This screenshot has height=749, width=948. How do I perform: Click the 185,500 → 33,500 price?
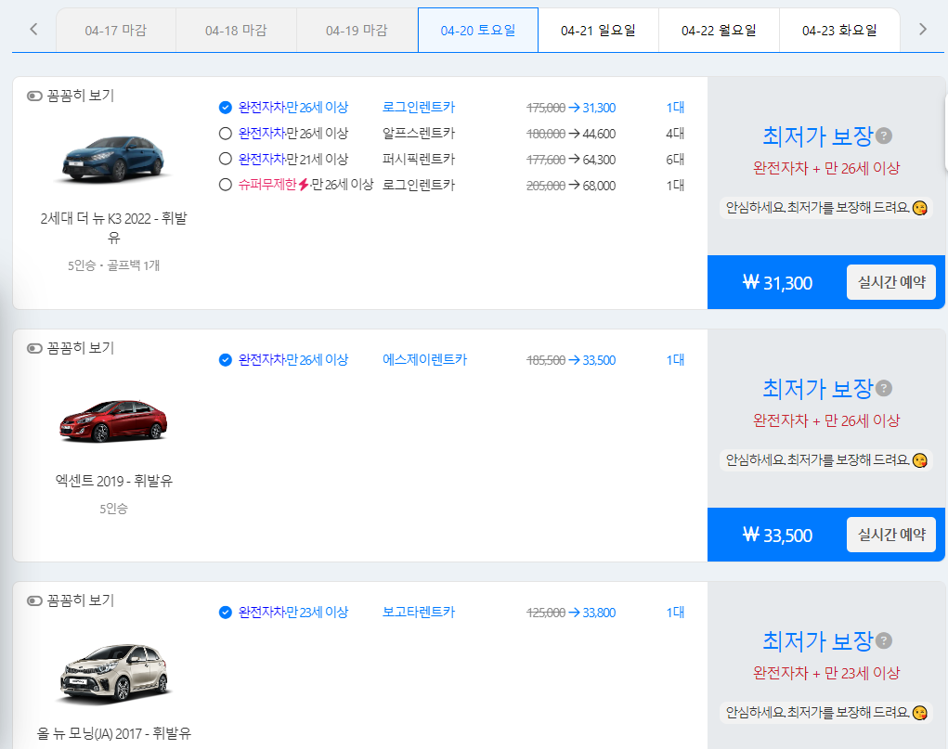(571, 360)
